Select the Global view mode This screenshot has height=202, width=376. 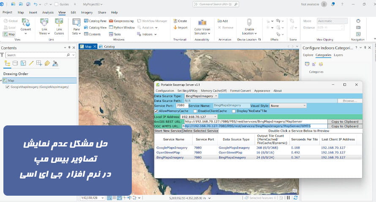(11, 21)
